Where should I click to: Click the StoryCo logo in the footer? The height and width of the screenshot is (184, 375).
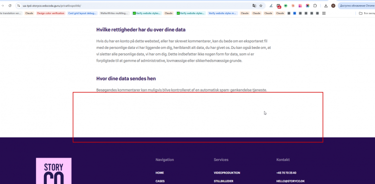tap(54, 171)
